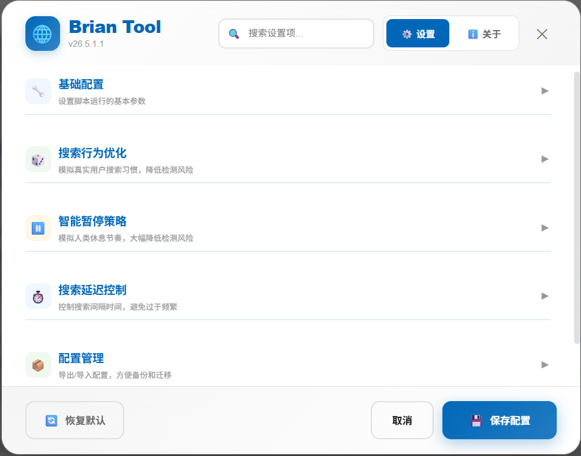Switch to the 关于 tab
Image resolution: width=581 pixels, height=456 pixels.
tap(484, 34)
